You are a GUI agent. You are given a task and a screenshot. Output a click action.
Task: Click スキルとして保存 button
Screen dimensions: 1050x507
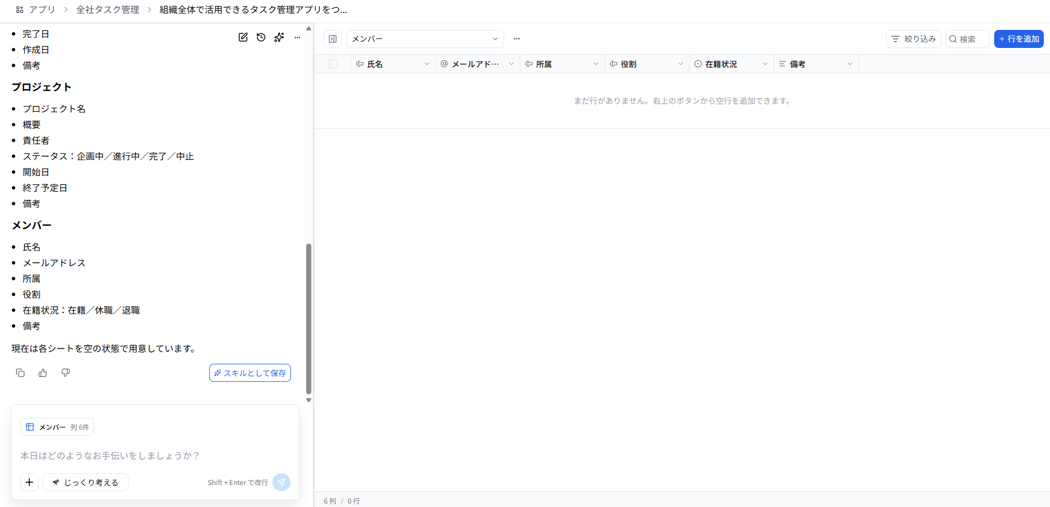point(250,373)
